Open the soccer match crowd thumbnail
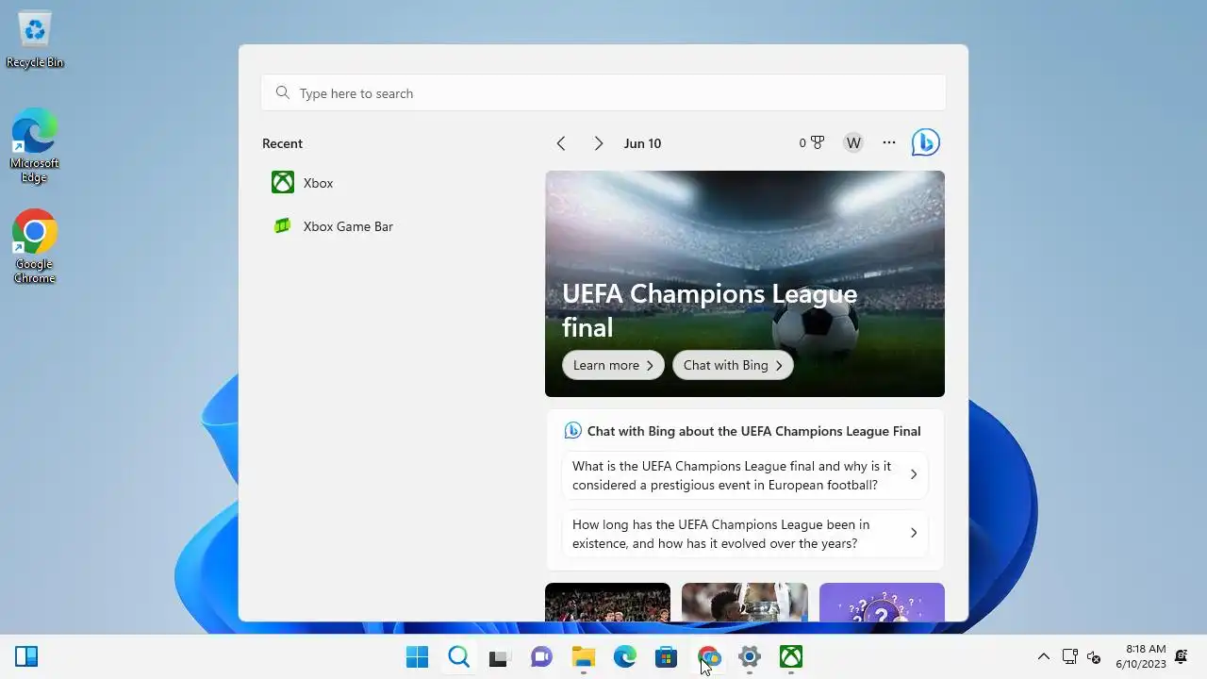Viewport: 1207px width, 679px height. 607,602
